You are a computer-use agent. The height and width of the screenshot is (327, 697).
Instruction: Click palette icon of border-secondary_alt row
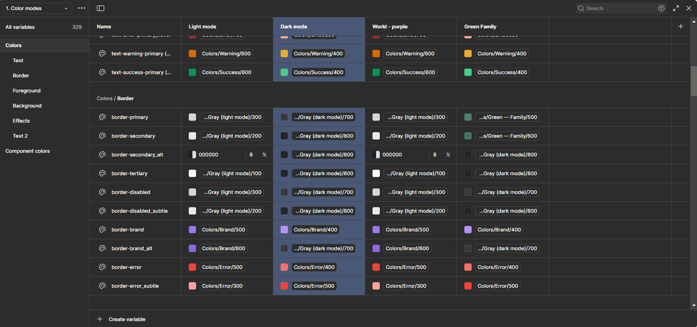102,155
